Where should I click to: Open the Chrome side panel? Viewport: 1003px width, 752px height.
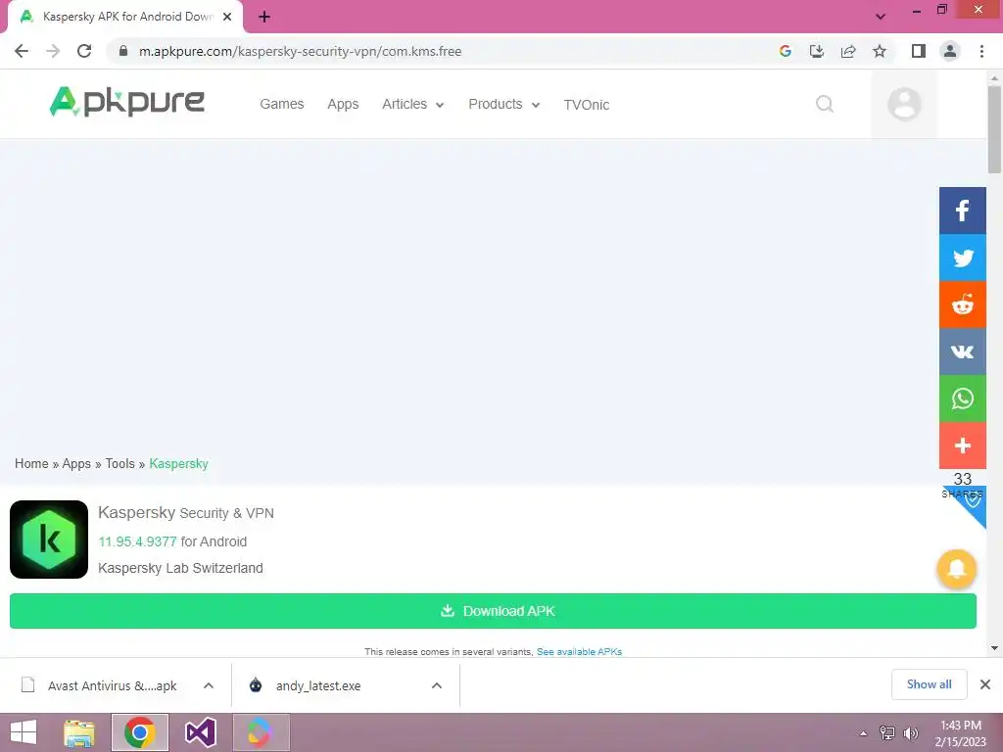pos(919,51)
